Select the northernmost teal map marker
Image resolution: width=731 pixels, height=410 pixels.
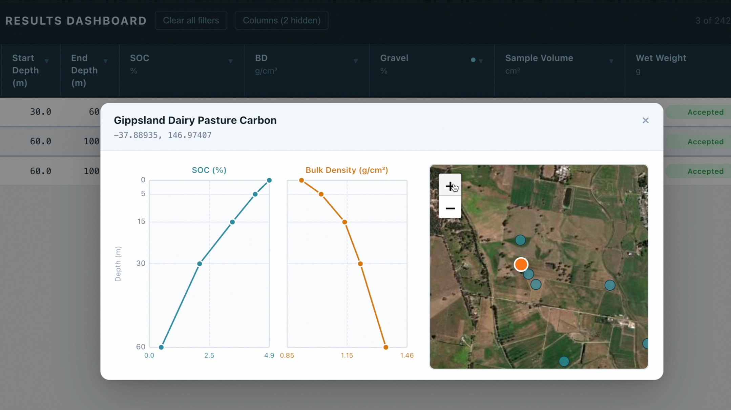520,240
